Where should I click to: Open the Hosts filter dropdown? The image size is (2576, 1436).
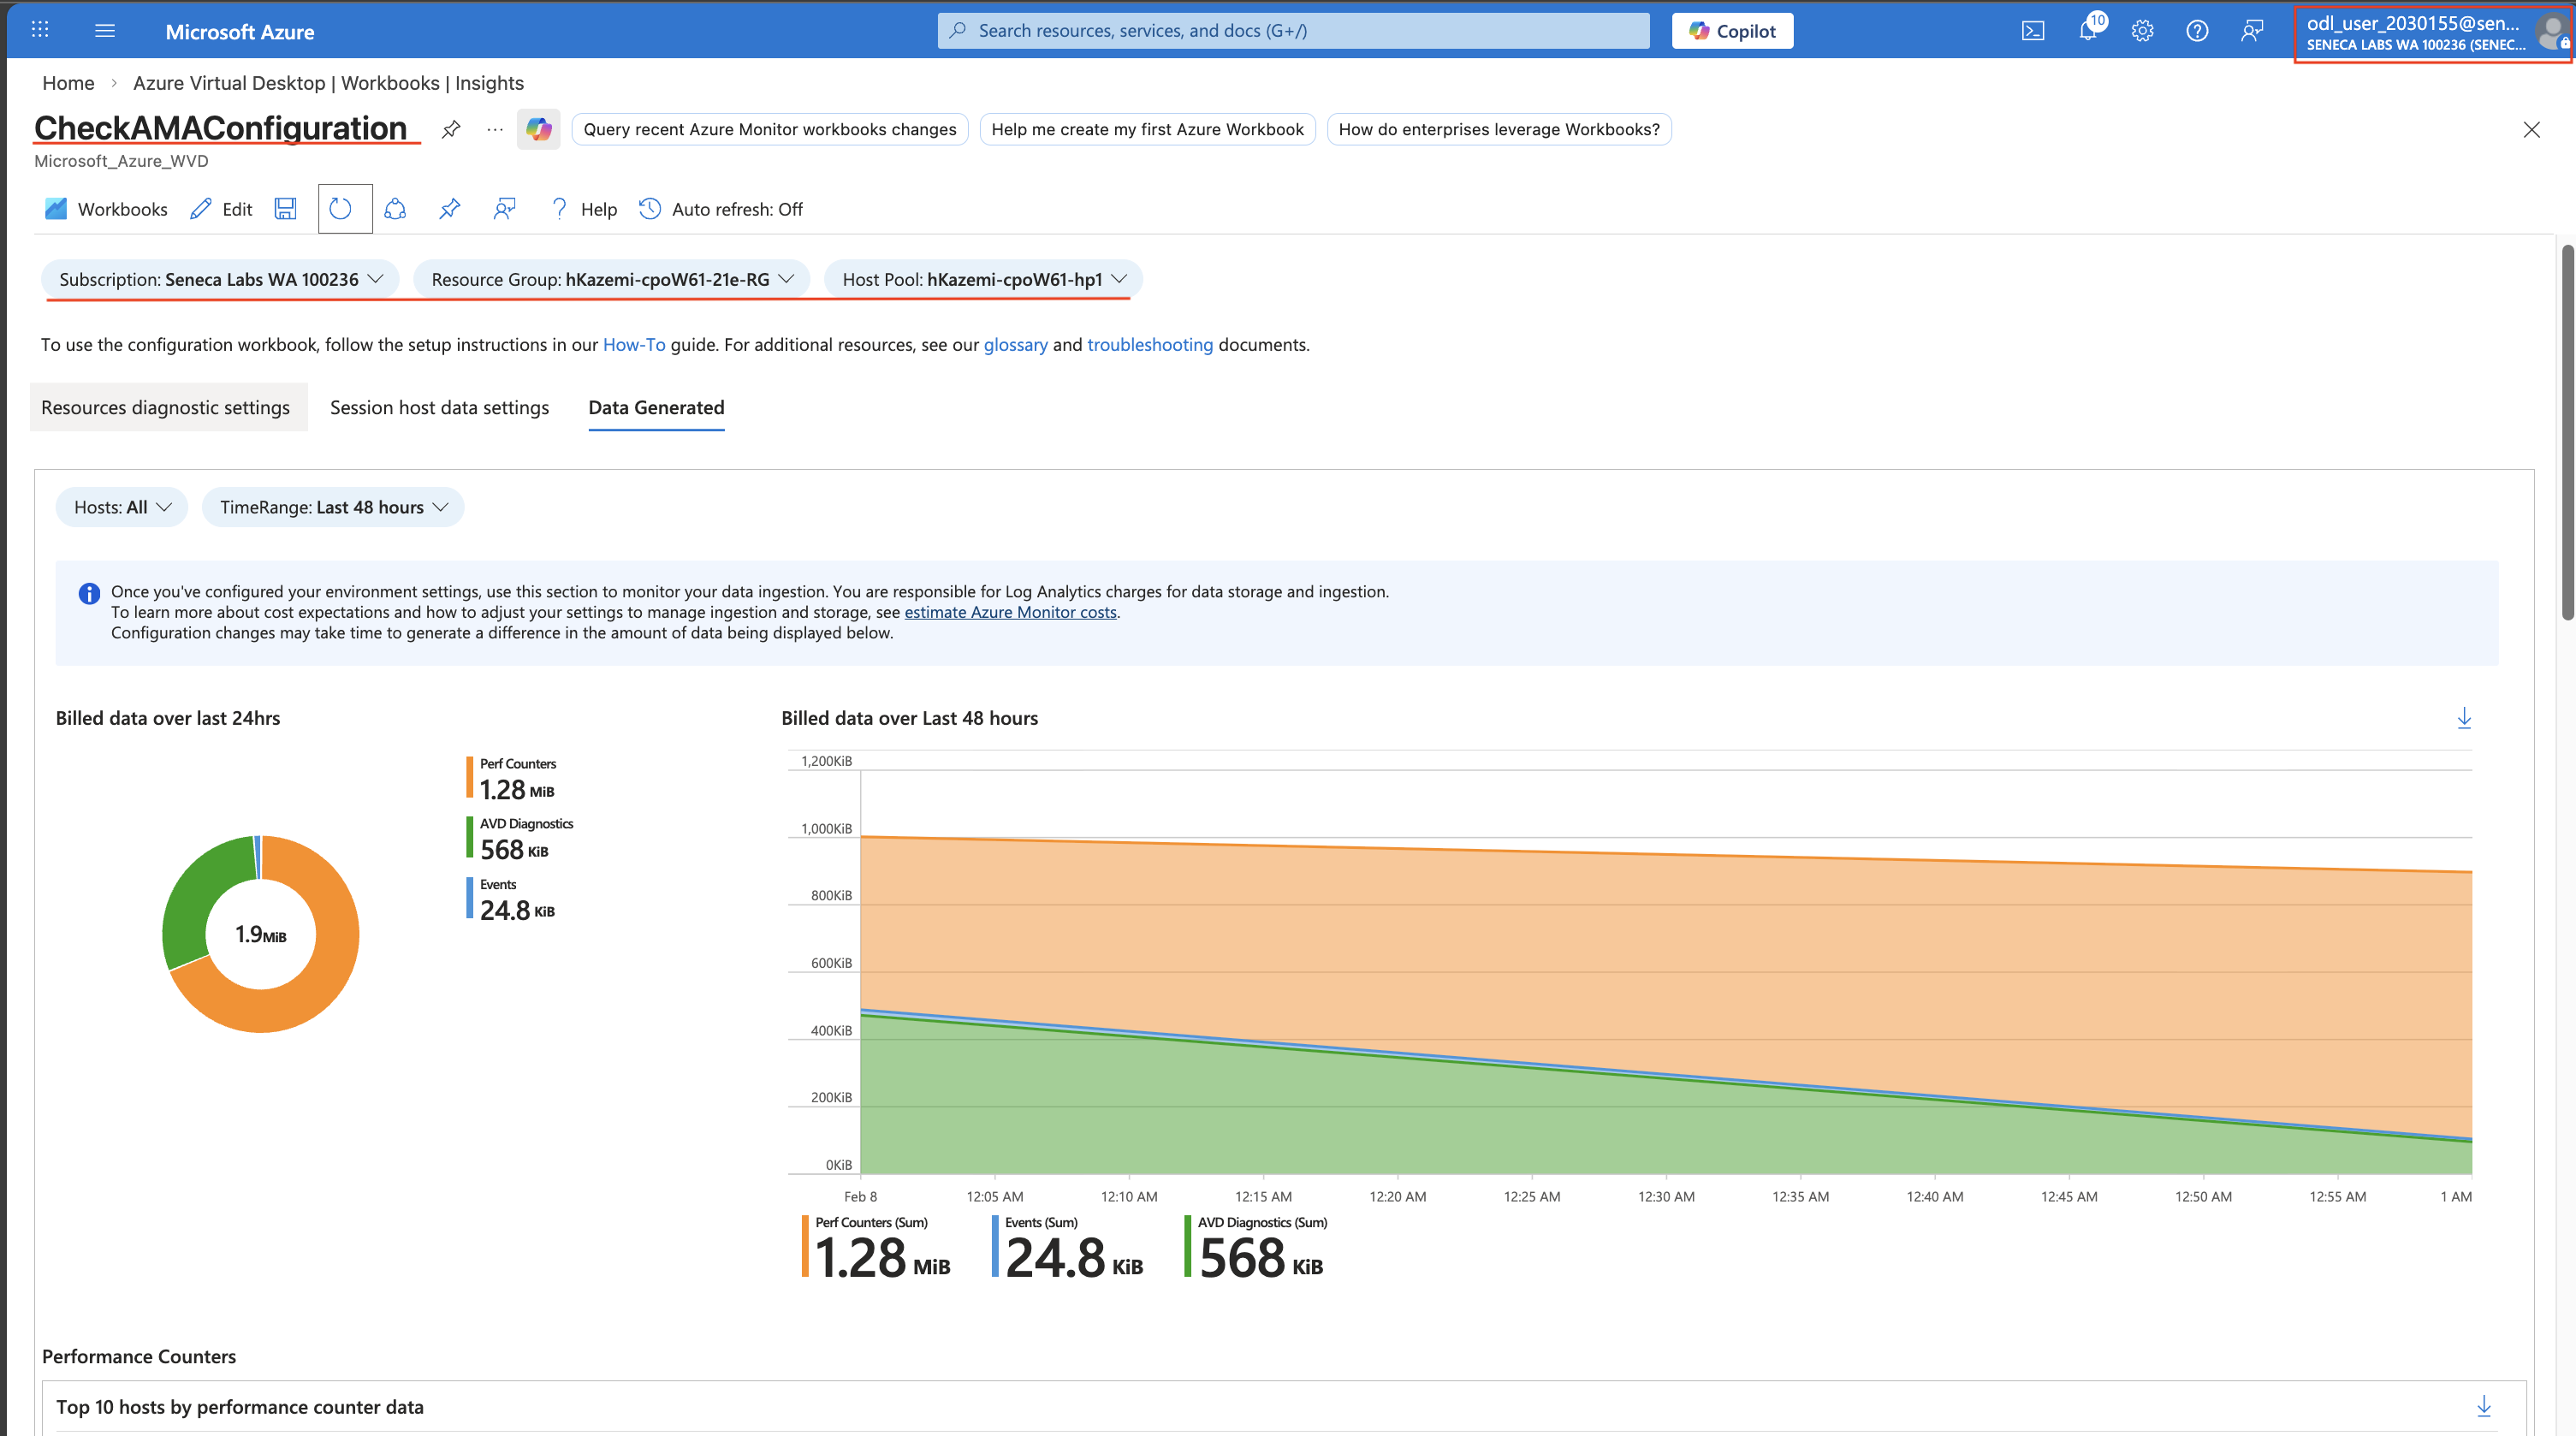(x=122, y=507)
